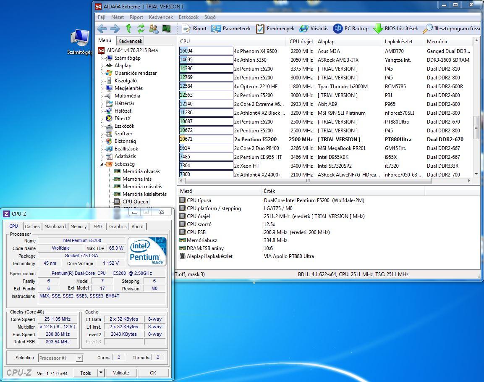
Task: Expand the Háttértár tree node
Action: click(102, 103)
